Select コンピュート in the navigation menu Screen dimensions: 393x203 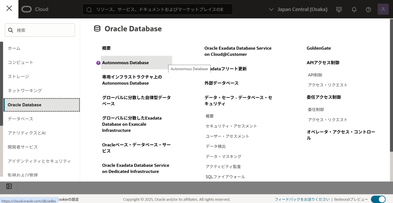[21, 62]
